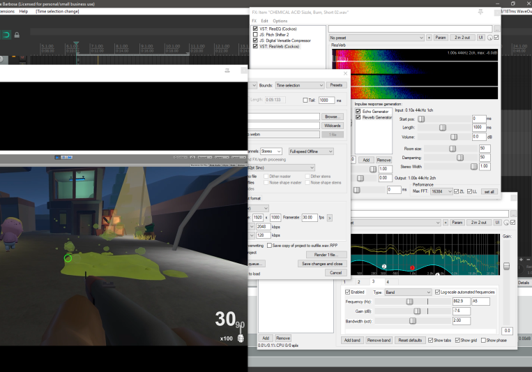
Task: Click the Unity pause button above game view
Action: pos(63,157)
